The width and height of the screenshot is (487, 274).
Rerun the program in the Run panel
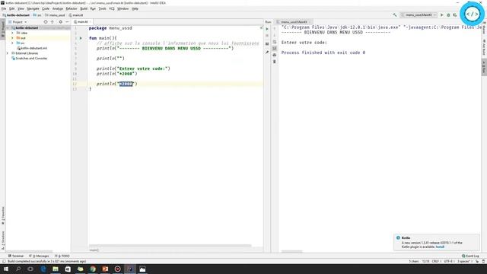pos(267,29)
